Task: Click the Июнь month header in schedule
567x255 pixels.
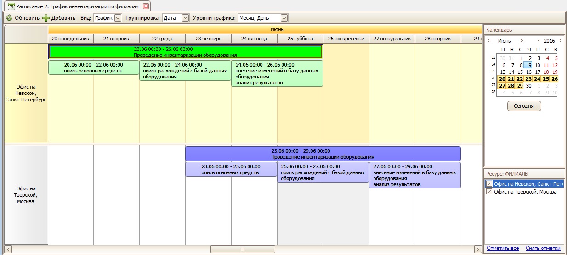Action: (265, 29)
